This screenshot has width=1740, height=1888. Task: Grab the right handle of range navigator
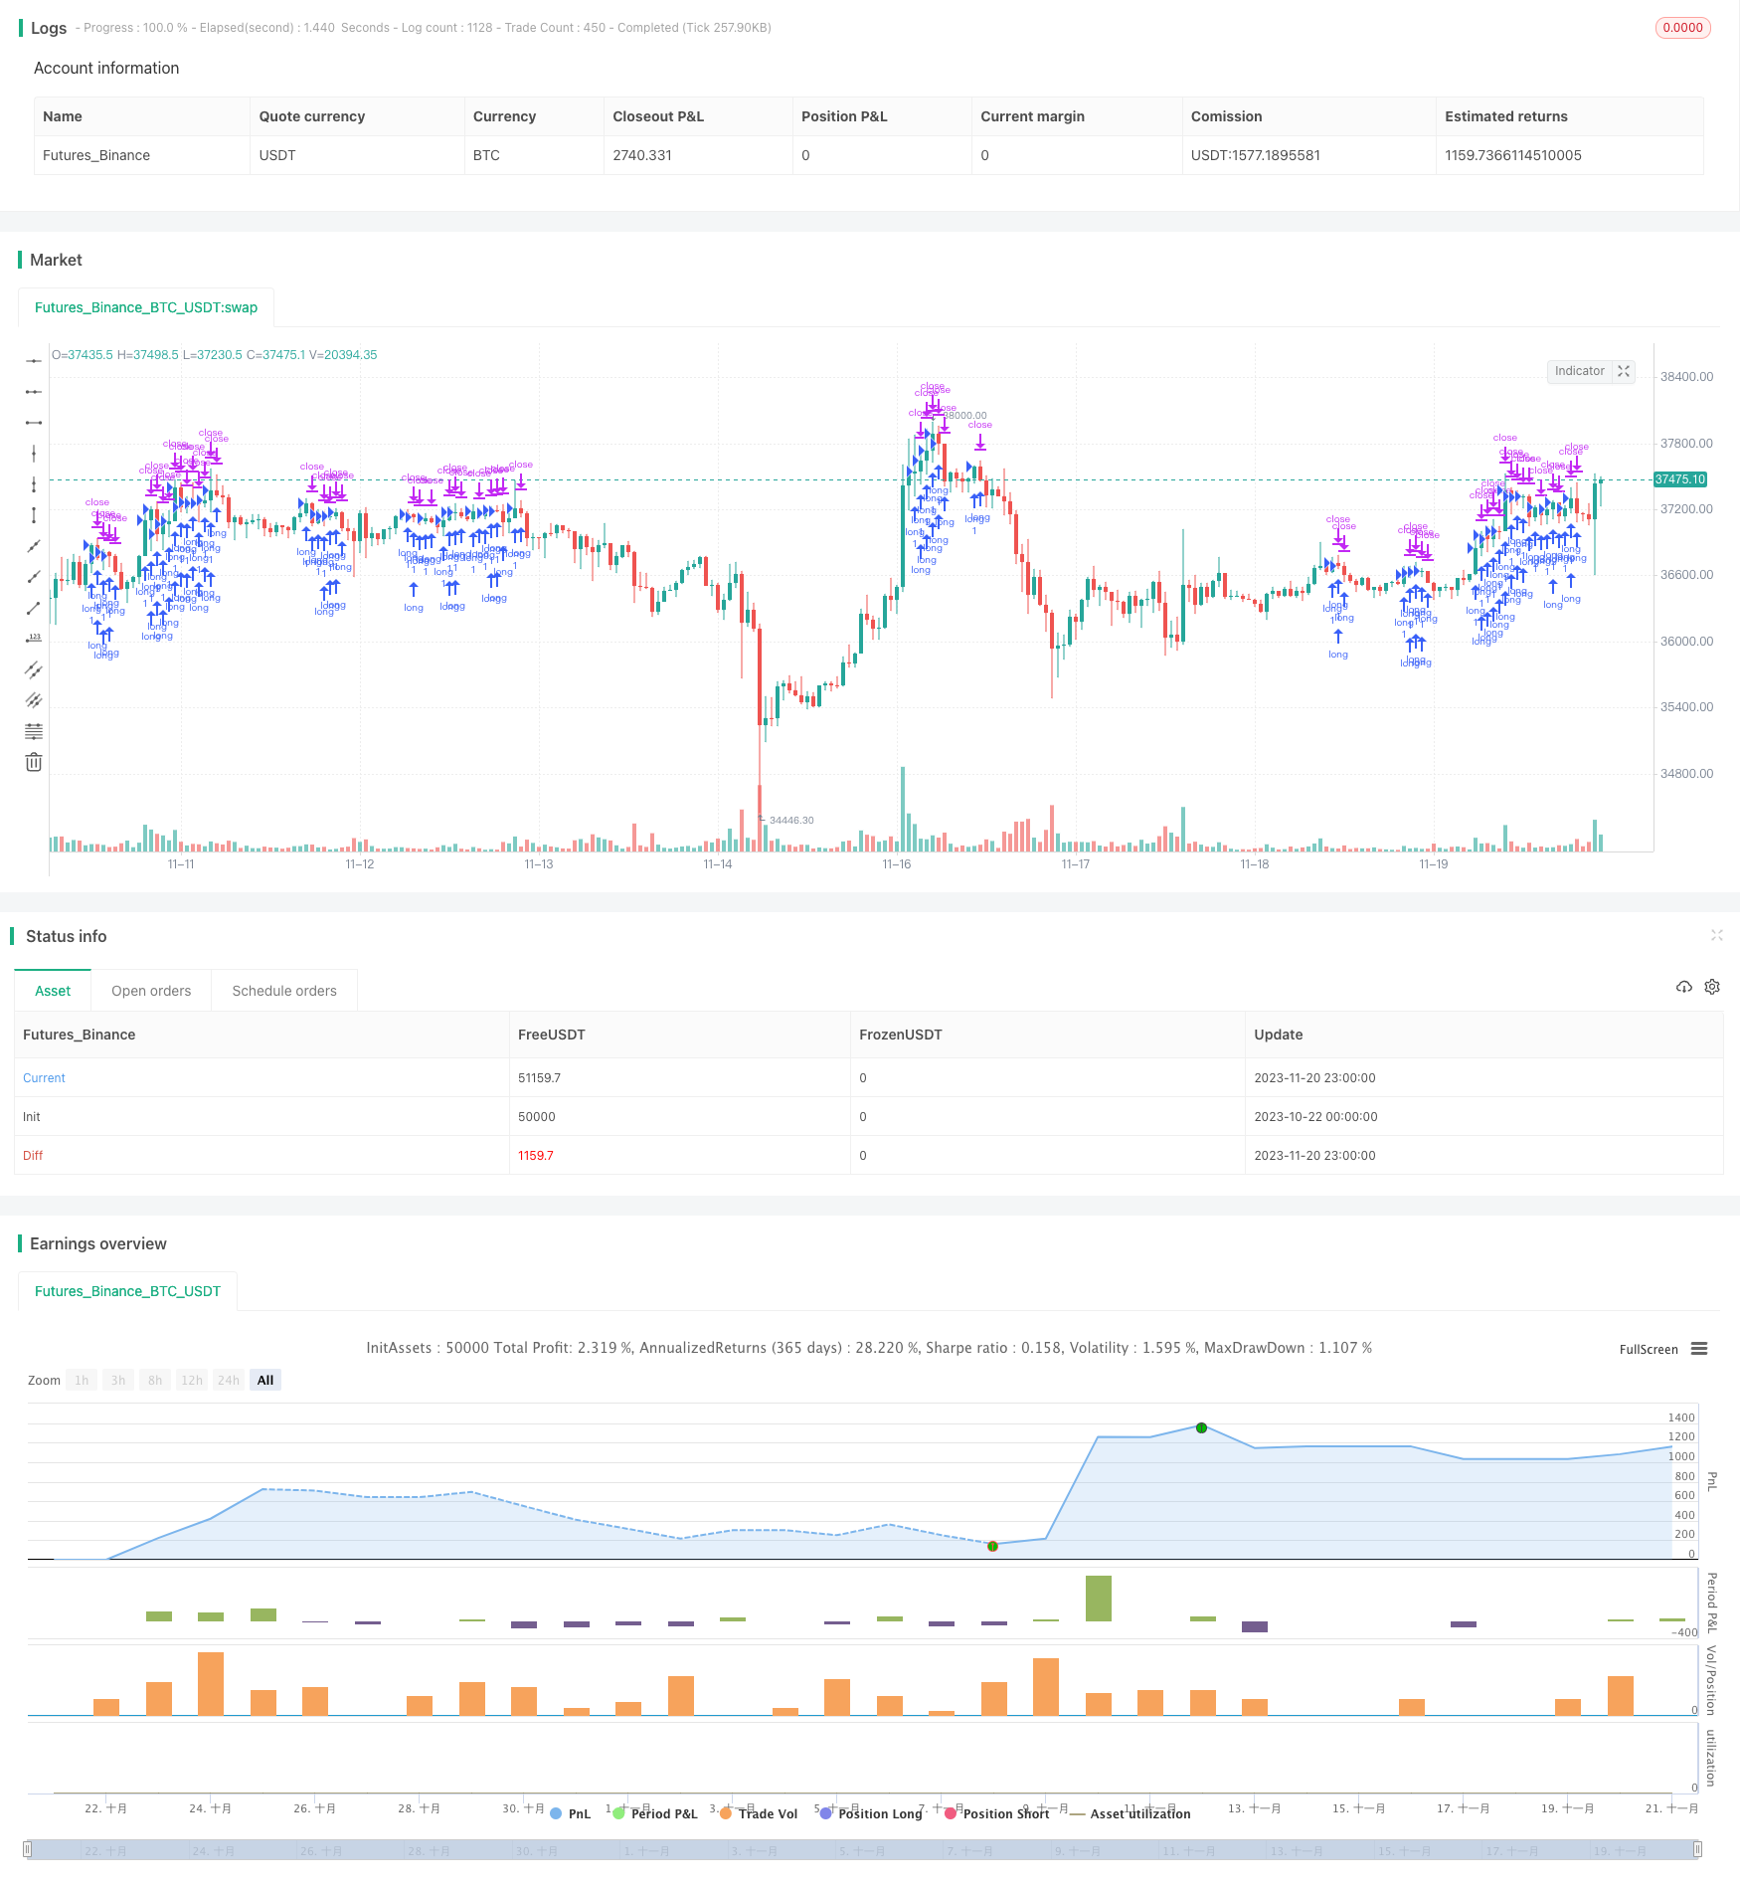1698,1849
